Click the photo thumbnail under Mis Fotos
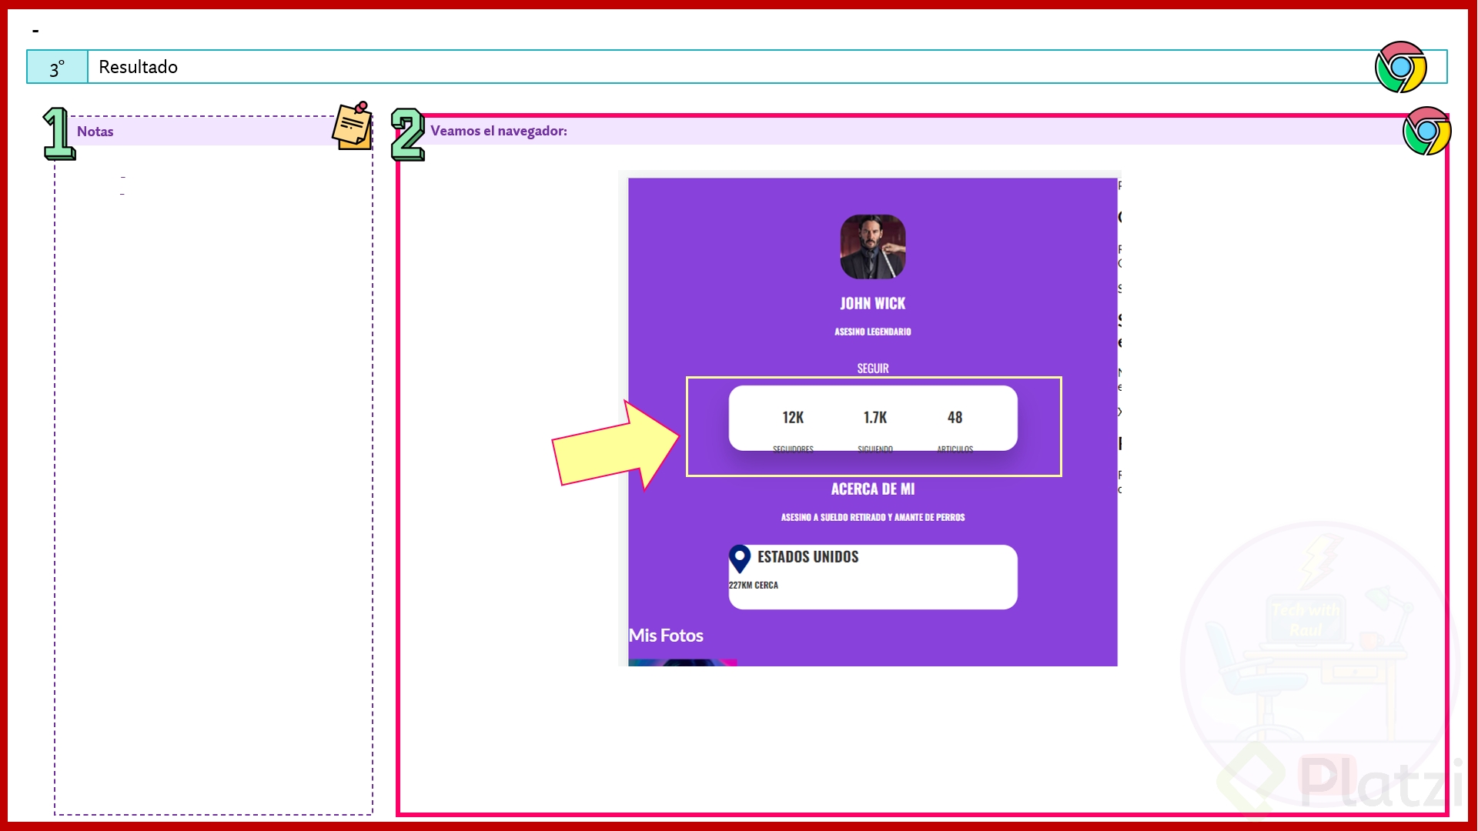1478x831 pixels. coord(682,662)
